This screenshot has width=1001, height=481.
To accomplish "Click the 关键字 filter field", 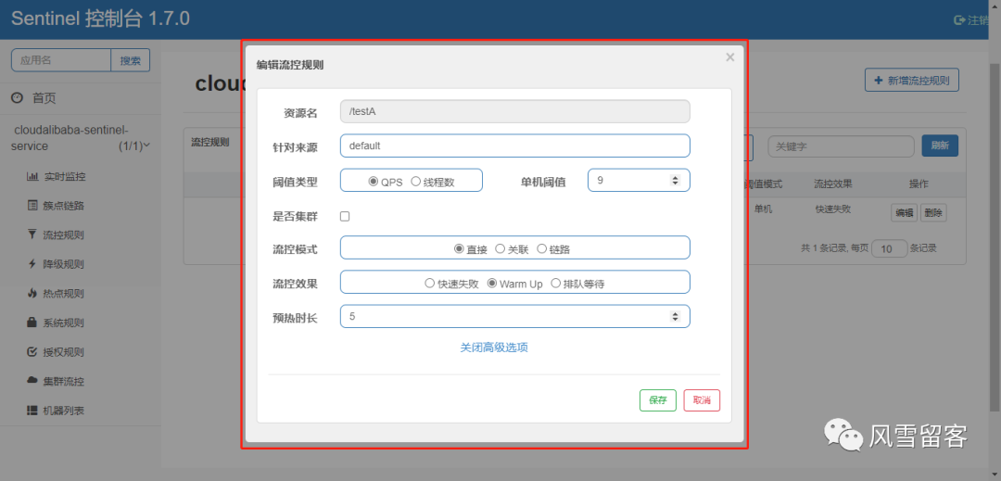I will click(x=841, y=146).
